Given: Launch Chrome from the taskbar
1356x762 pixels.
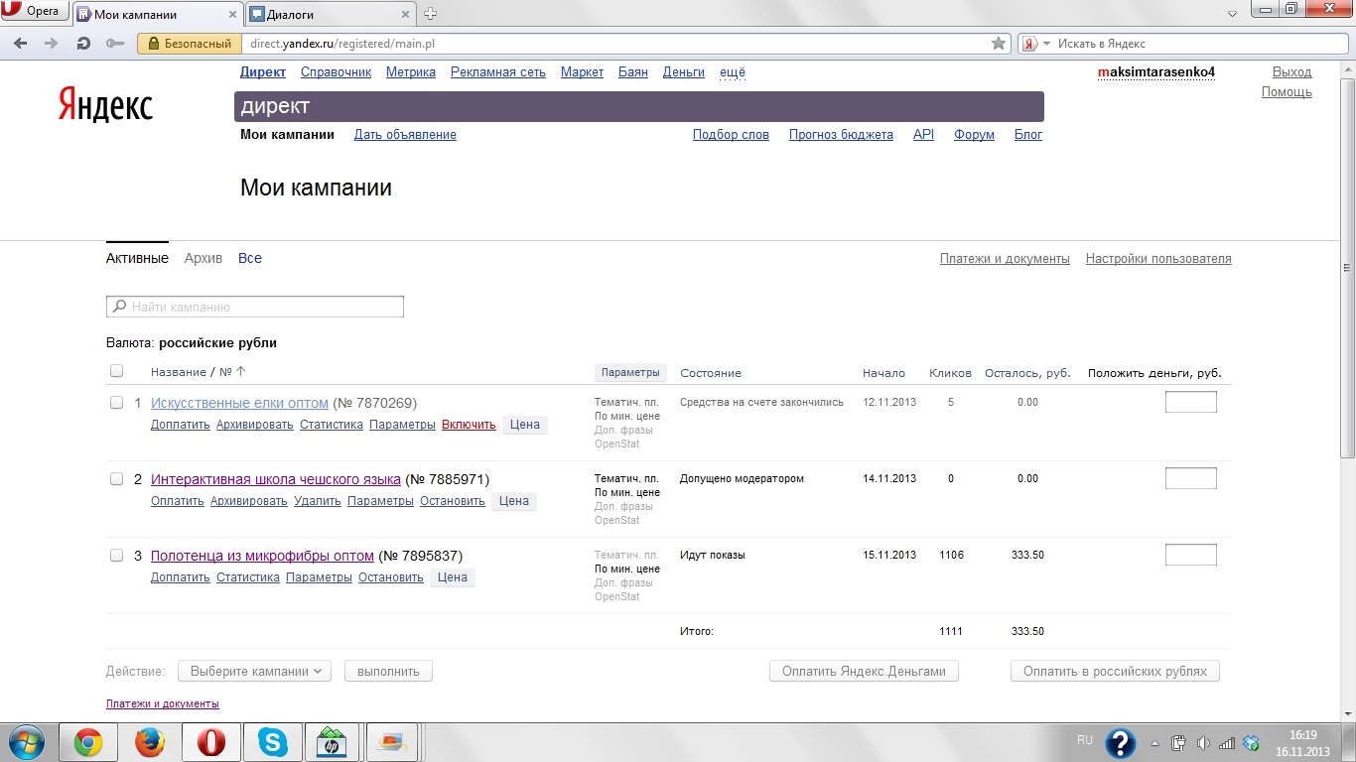Looking at the screenshot, I should pos(87,742).
